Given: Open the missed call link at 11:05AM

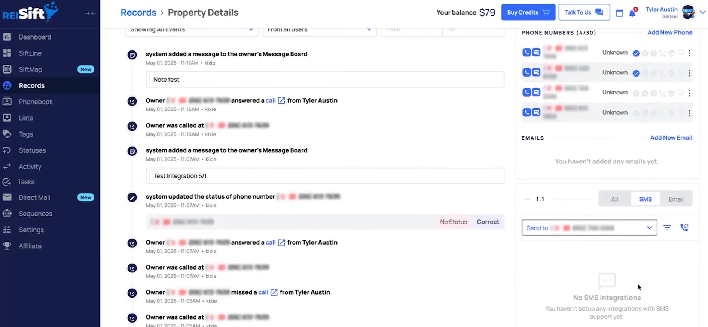Looking at the screenshot, I should [x=263, y=292].
